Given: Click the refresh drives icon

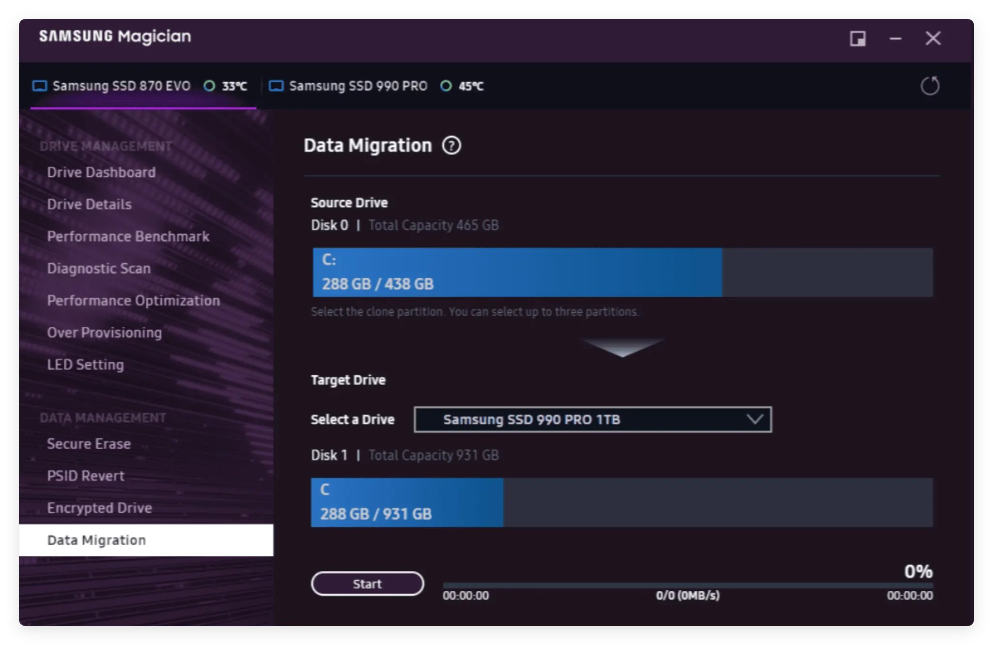Looking at the screenshot, I should [930, 86].
